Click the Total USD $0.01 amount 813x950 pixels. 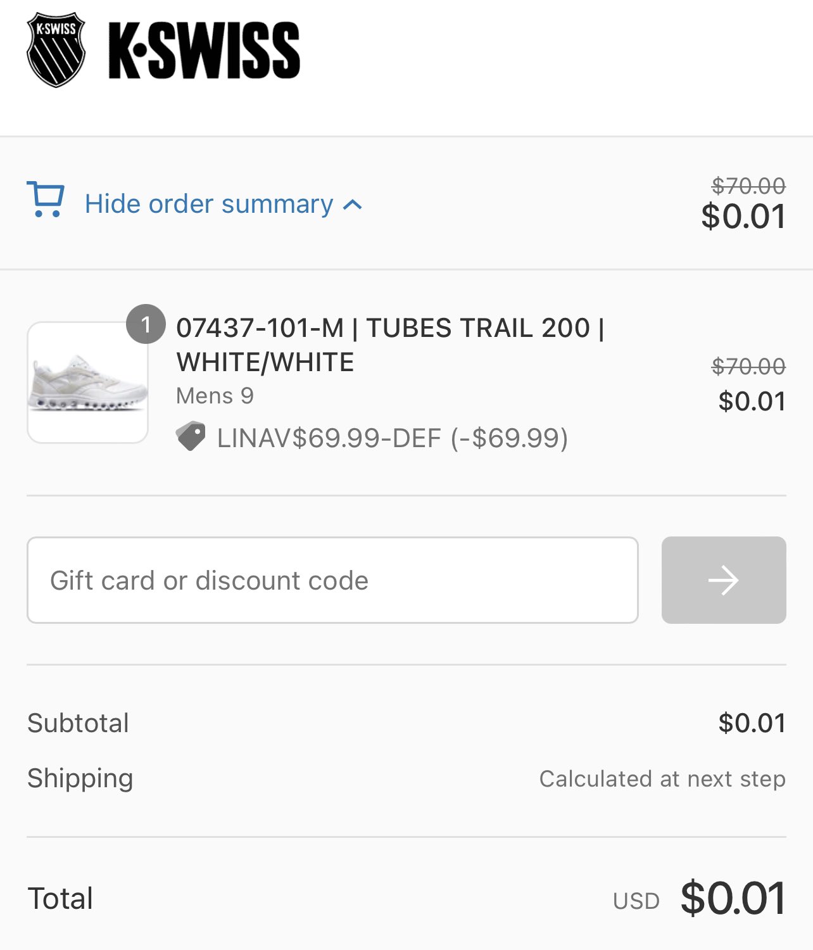pos(733,898)
